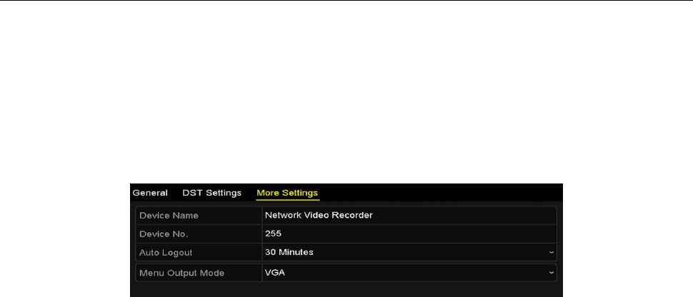Open the DST Settings tab

(x=211, y=193)
